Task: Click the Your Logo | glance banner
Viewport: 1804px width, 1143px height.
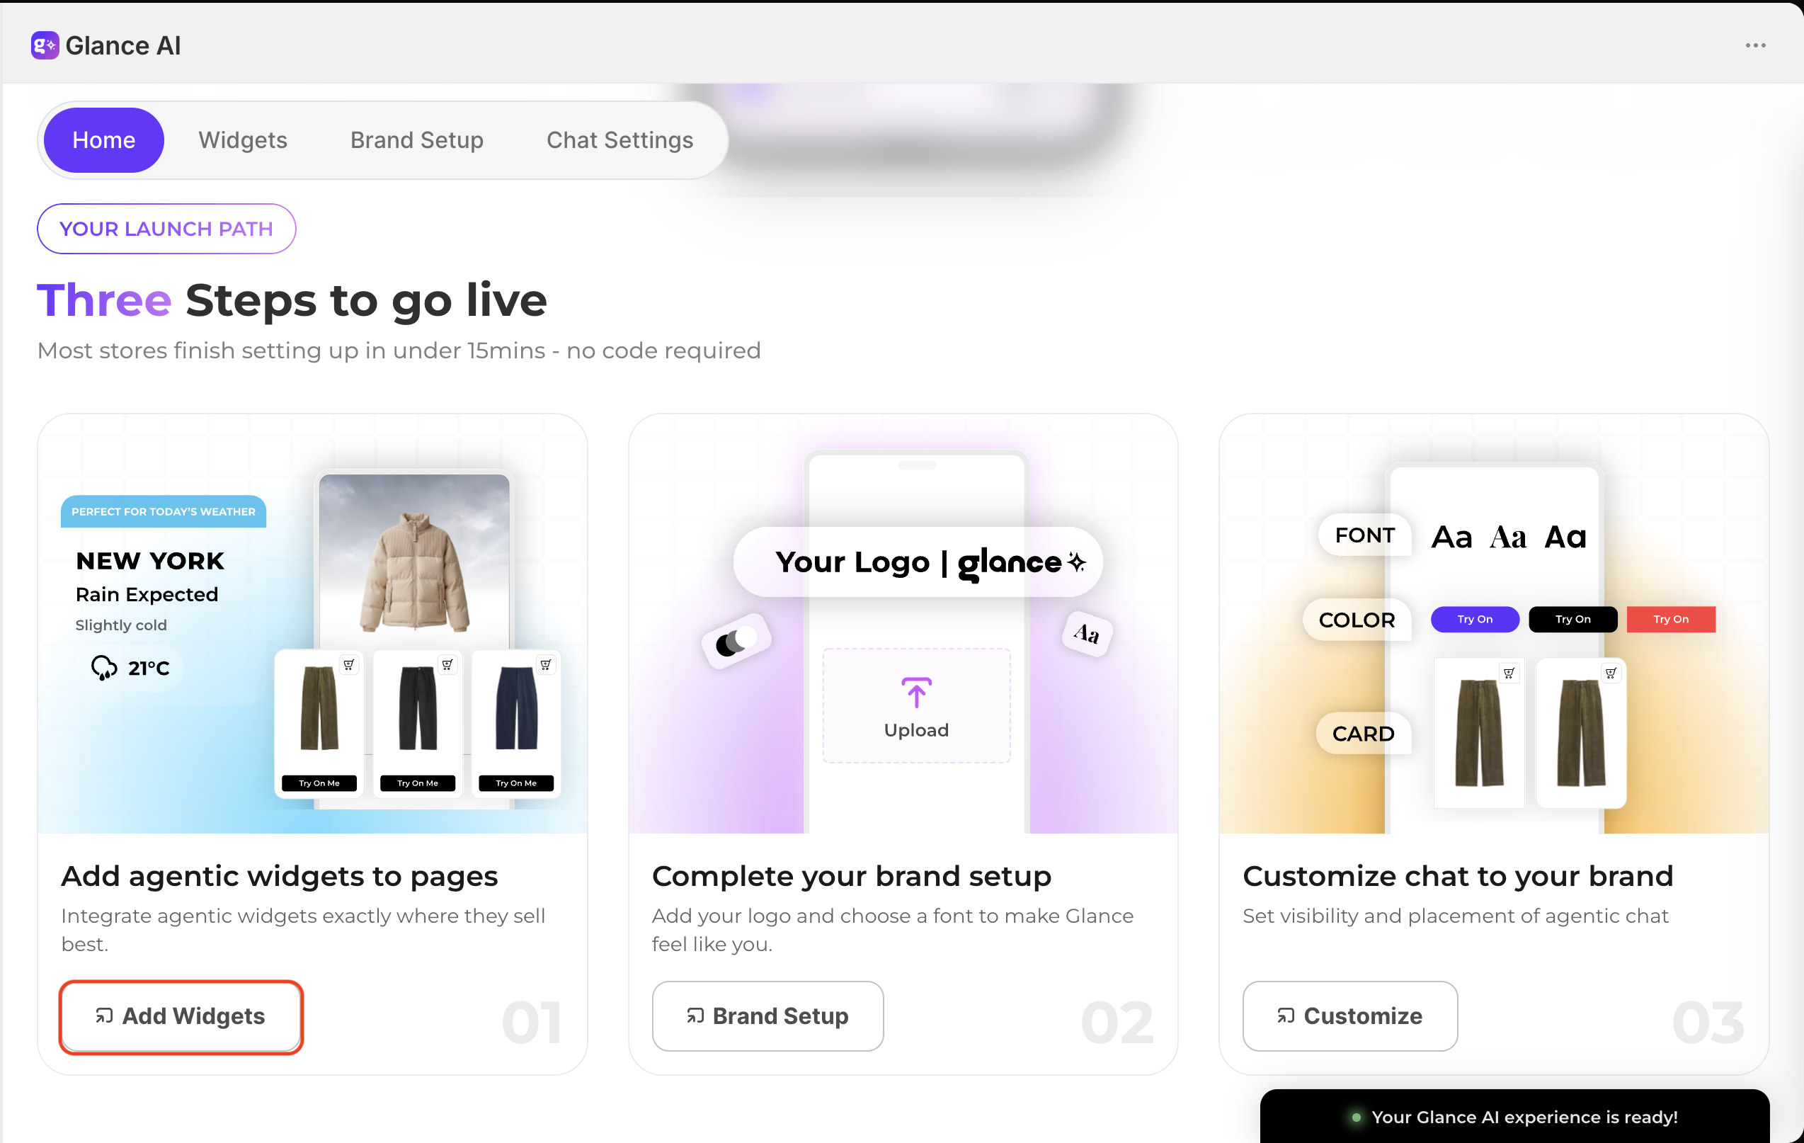Action: click(x=917, y=562)
